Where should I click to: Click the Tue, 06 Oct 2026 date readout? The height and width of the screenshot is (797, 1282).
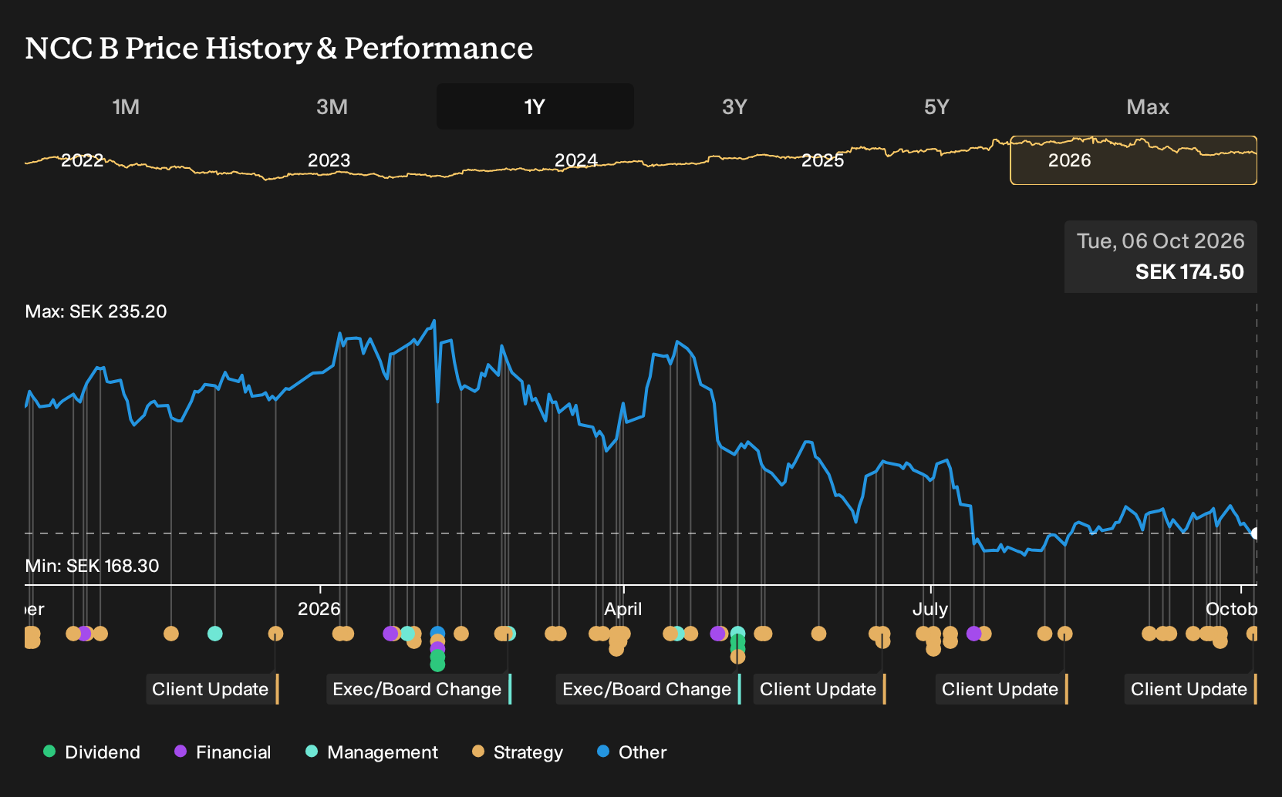[1161, 241]
